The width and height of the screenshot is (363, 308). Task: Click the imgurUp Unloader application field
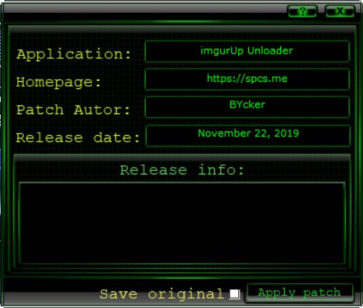247,52
